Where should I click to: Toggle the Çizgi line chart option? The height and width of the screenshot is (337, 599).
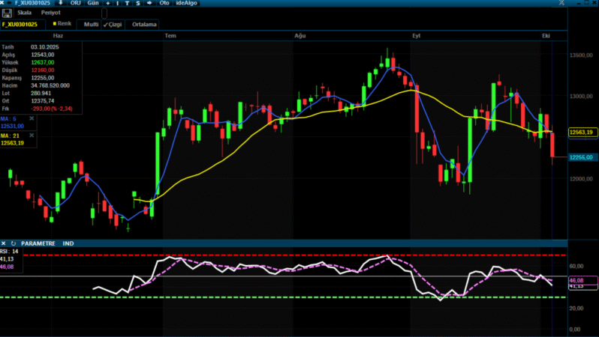coord(113,25)
